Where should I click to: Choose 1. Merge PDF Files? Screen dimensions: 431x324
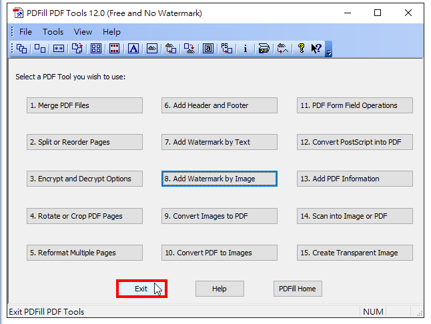pos(85,105)
